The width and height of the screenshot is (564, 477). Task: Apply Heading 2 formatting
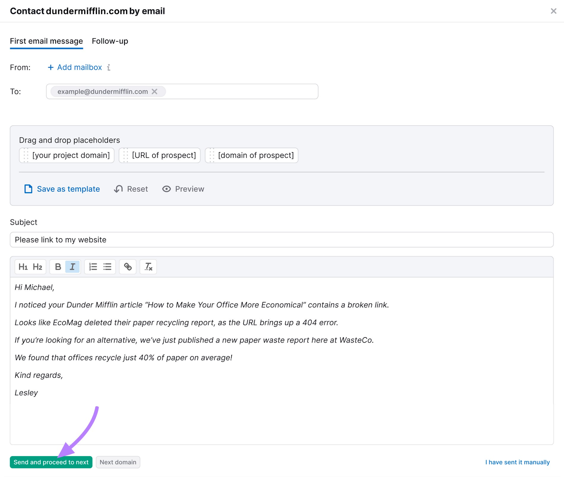(37, 267)
